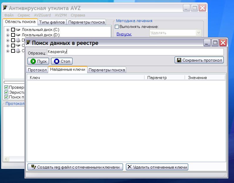This screenshot has width=234, height=183.
Task: Expand the Локальный диск (D:) tree node
Action: [x=8, y=35]
